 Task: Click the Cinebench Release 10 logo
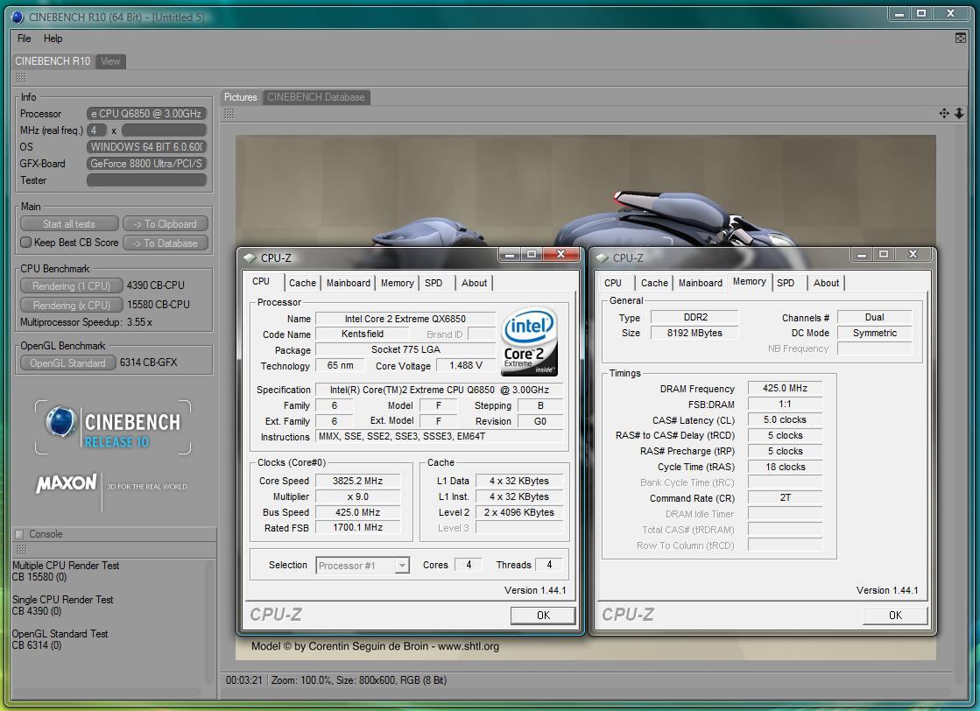tap(113, 427)
